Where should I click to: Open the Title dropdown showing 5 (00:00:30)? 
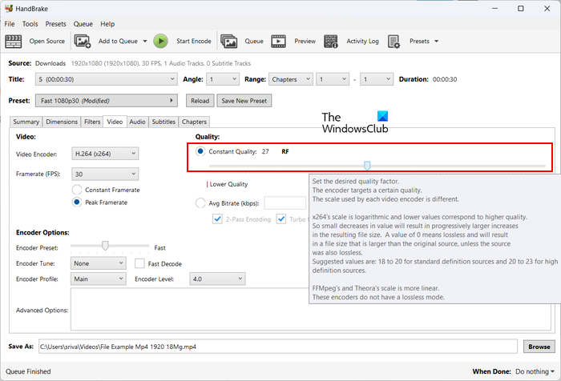point(107,79)
